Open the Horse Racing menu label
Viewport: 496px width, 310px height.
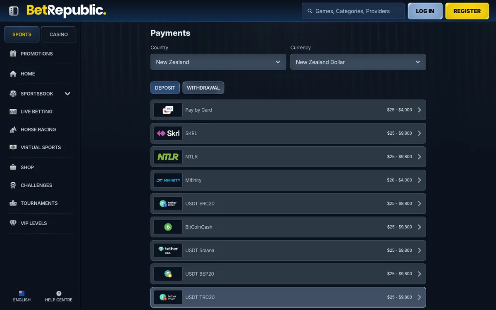click(38, 129)
